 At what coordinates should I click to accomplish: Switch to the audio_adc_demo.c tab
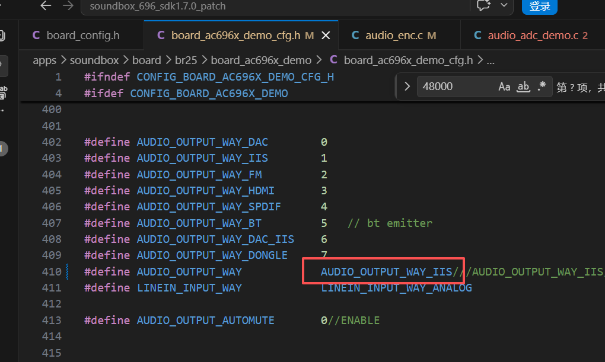pyautogui.click(x=533, y=36)
